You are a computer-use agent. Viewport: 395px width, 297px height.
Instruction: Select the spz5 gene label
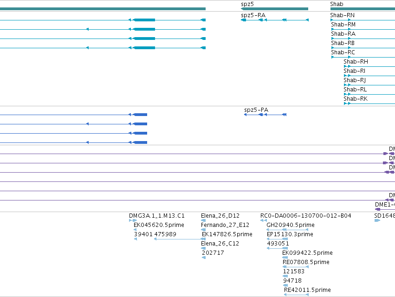(x=247, y=4)
